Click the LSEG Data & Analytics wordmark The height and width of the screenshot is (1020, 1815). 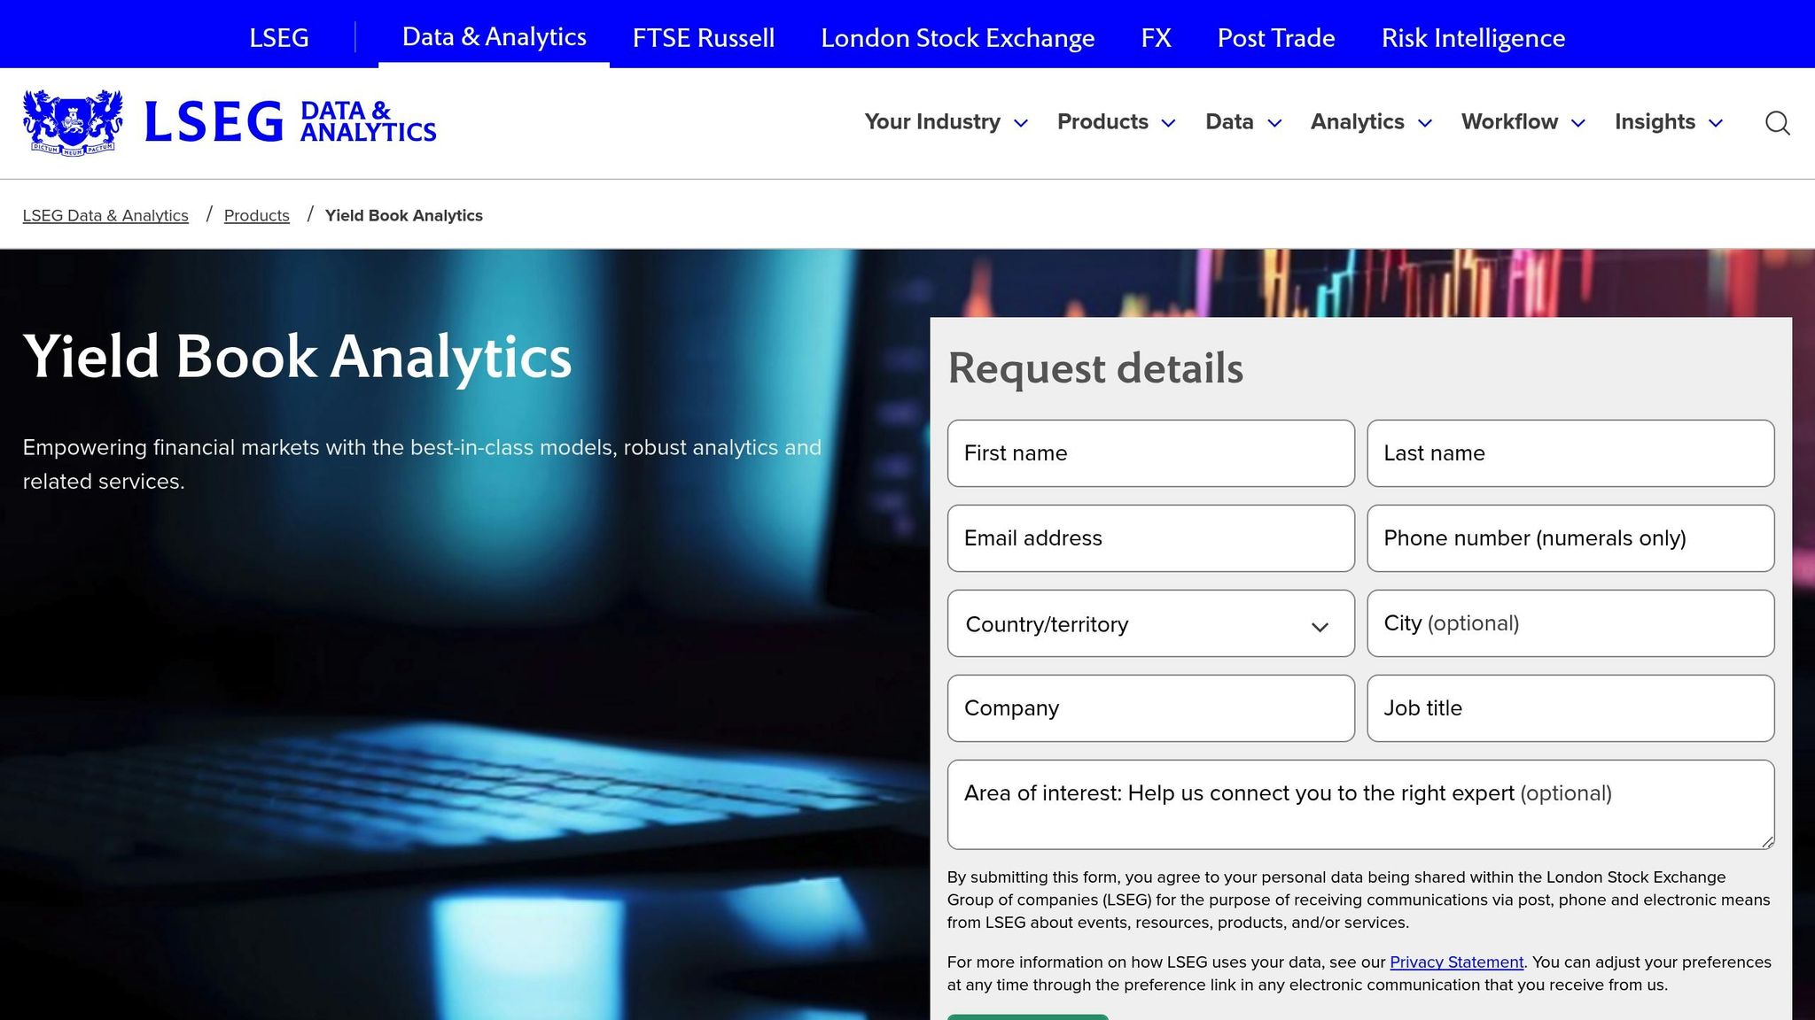(x=290, y=122)
